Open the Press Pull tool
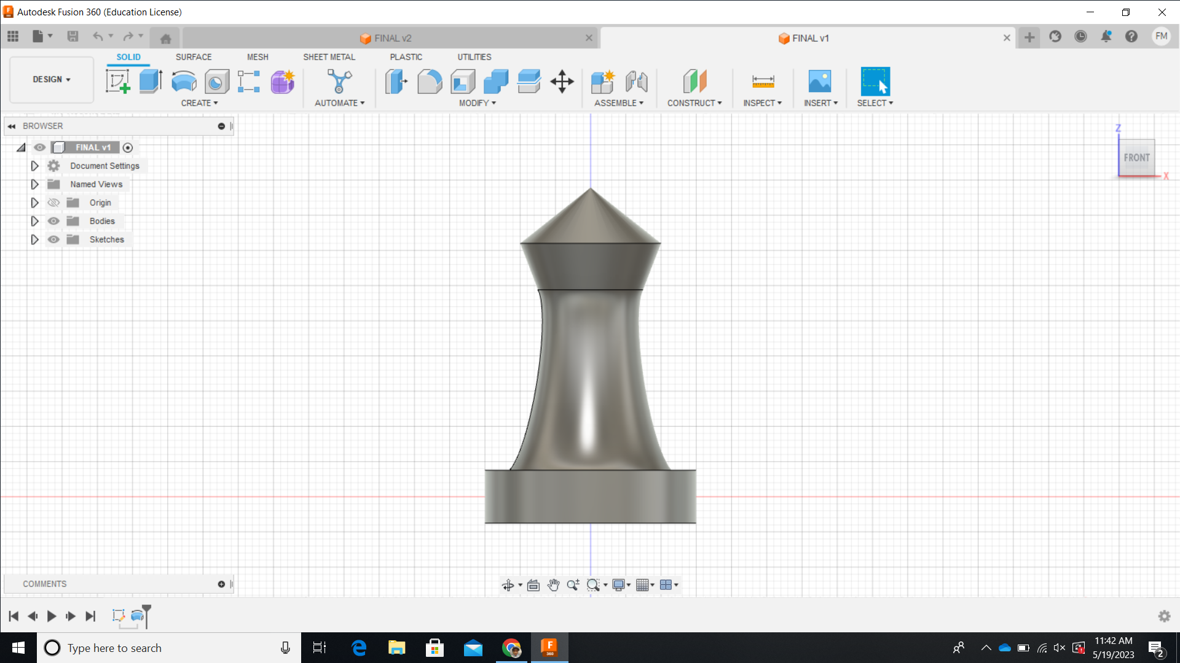The image size is (1180, 663). tap(396, 81)
